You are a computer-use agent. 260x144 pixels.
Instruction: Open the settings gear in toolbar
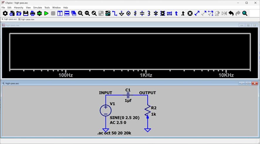tap(5, 14)
